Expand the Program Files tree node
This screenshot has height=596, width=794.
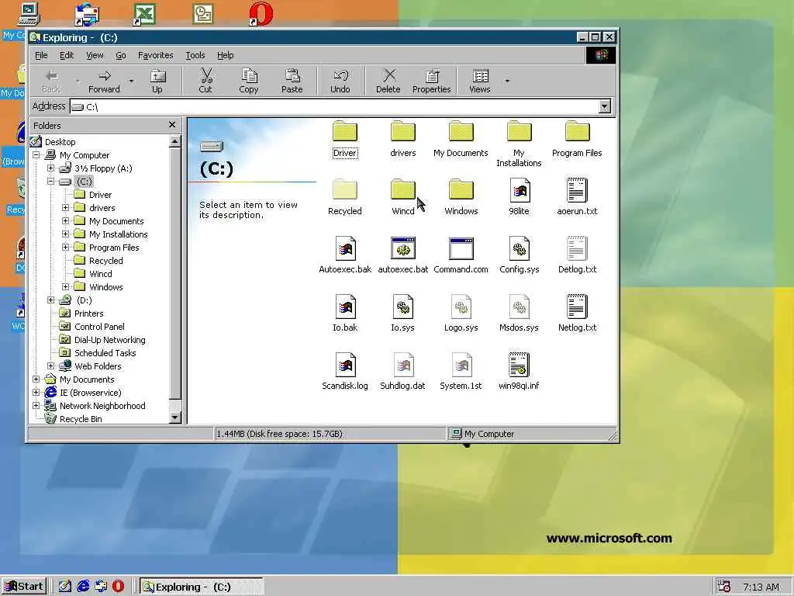(65, 248)
